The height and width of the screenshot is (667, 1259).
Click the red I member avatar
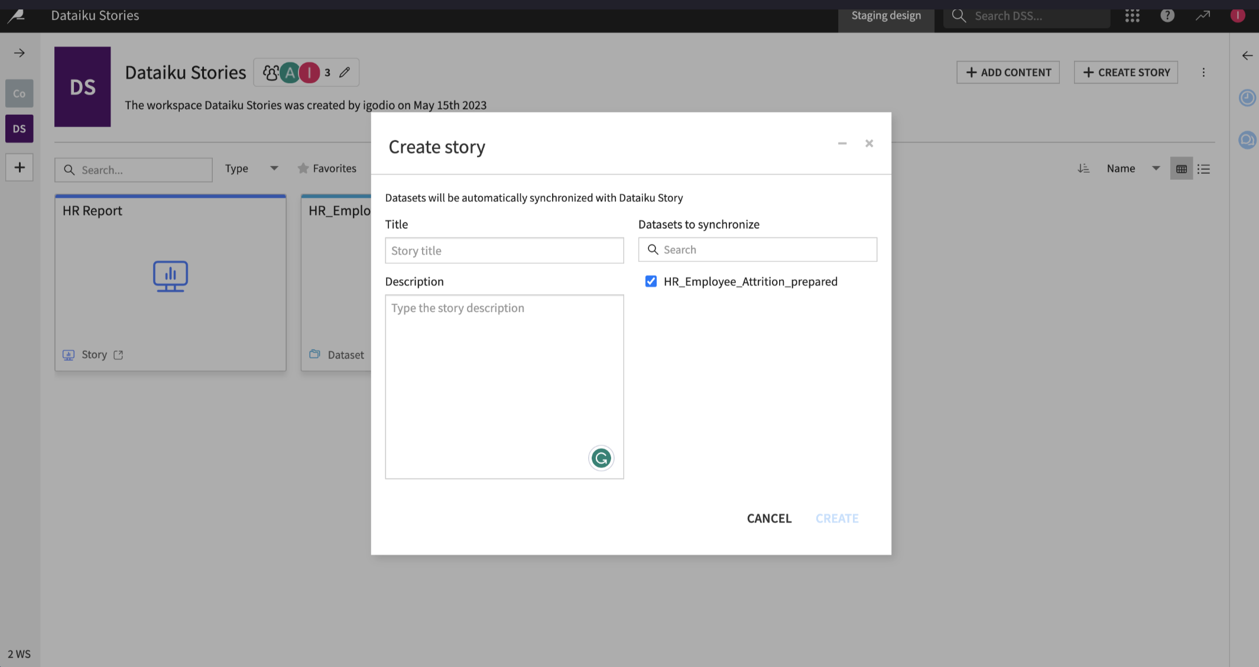click(x=309, y=73)
